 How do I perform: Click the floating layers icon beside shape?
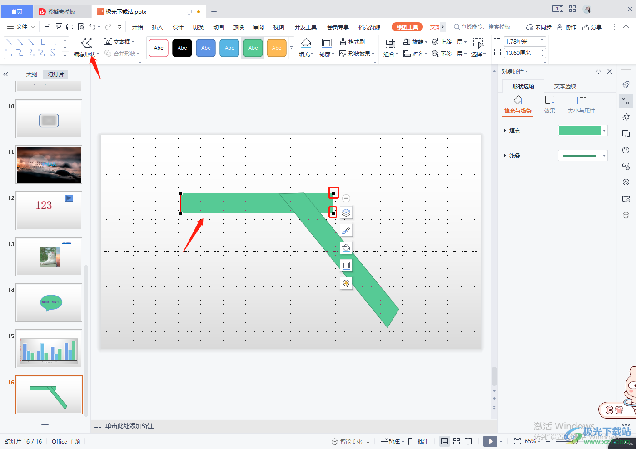(x=346, y=212)
